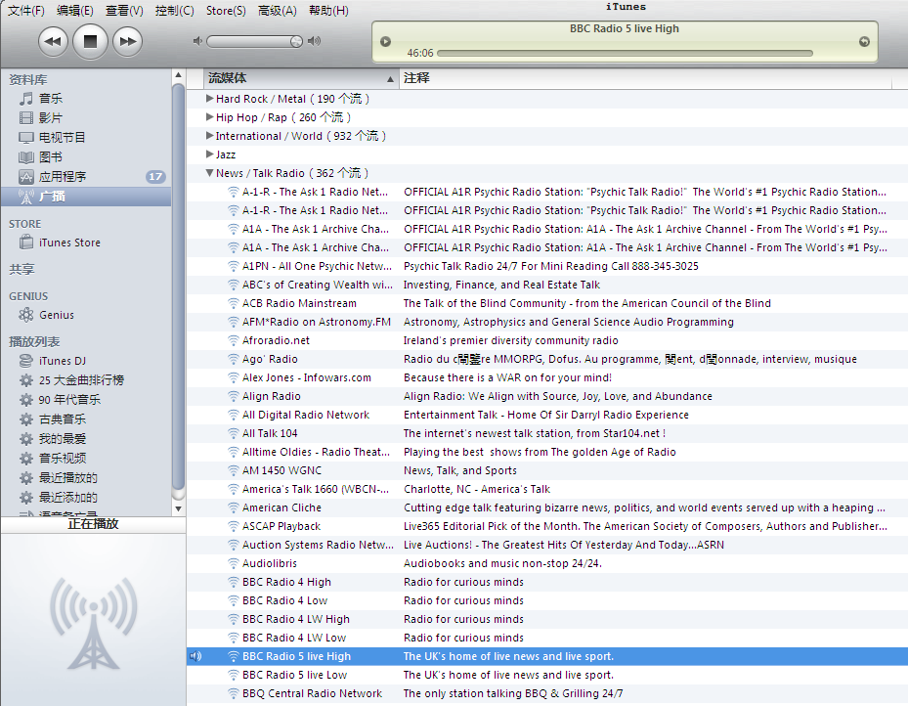Click the 正在播放 now playing header
Viewport: 908px width, 706px height.
pyautogui.click(x=93, y=524)
